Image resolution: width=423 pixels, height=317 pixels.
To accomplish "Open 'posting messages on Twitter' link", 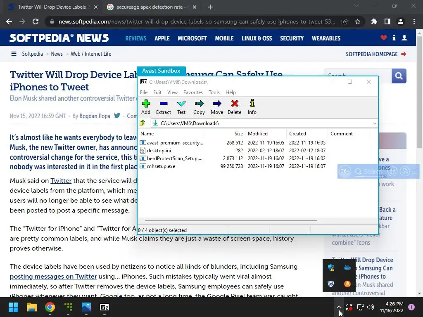I will [x=53, y=276].
